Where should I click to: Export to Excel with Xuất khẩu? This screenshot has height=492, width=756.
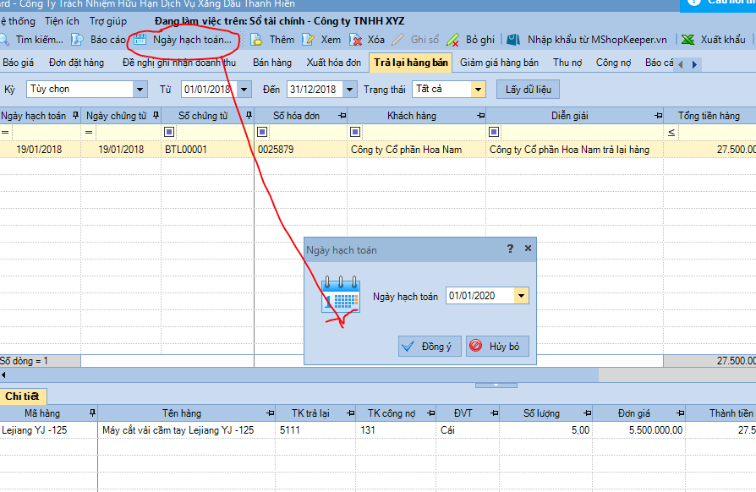[714, 40]
